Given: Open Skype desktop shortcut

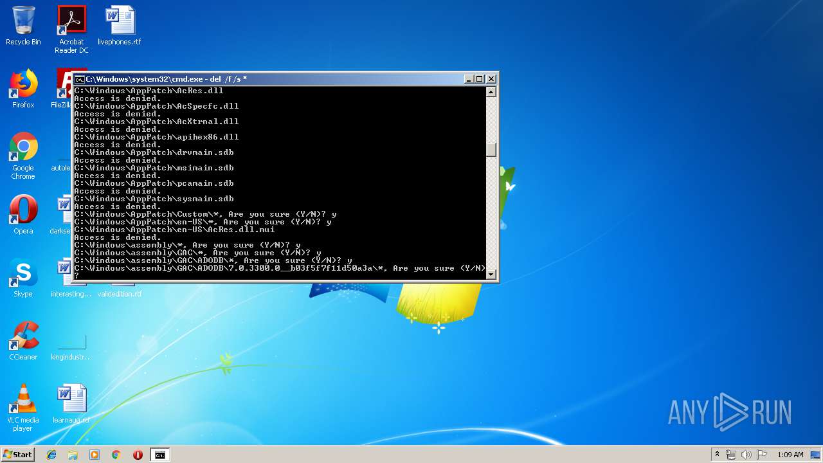Looking at the screenshot, I should point(23,278).
